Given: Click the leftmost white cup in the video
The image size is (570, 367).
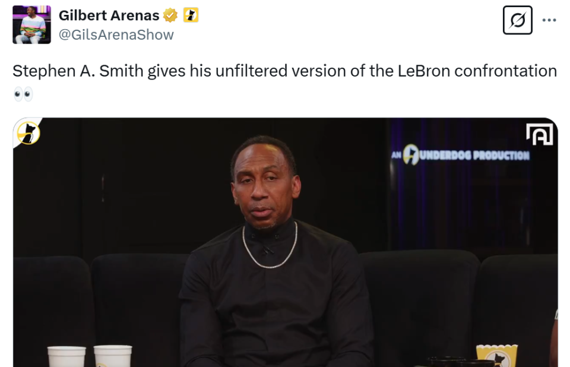Looking at the screenshot, I should pyautogui.click(x=66, y=356).
